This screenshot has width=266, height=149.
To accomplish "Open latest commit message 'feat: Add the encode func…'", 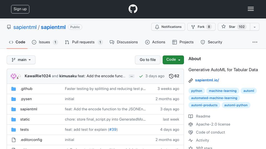I will 101,76.
